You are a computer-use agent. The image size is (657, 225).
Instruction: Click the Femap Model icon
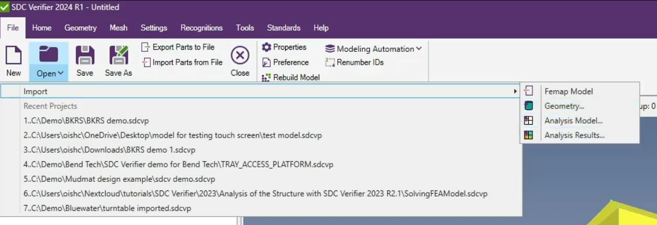[x=529, y=91]
